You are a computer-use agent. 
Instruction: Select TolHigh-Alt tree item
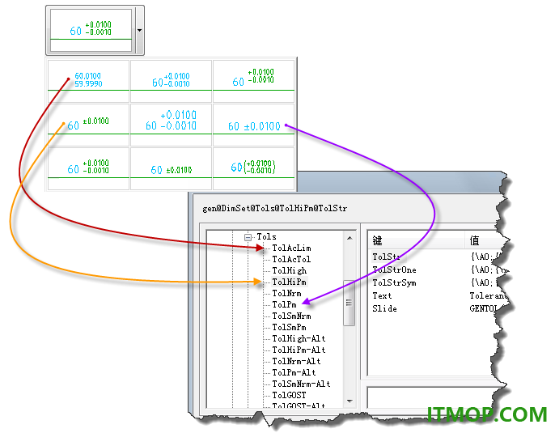click(x=299, y=339)
